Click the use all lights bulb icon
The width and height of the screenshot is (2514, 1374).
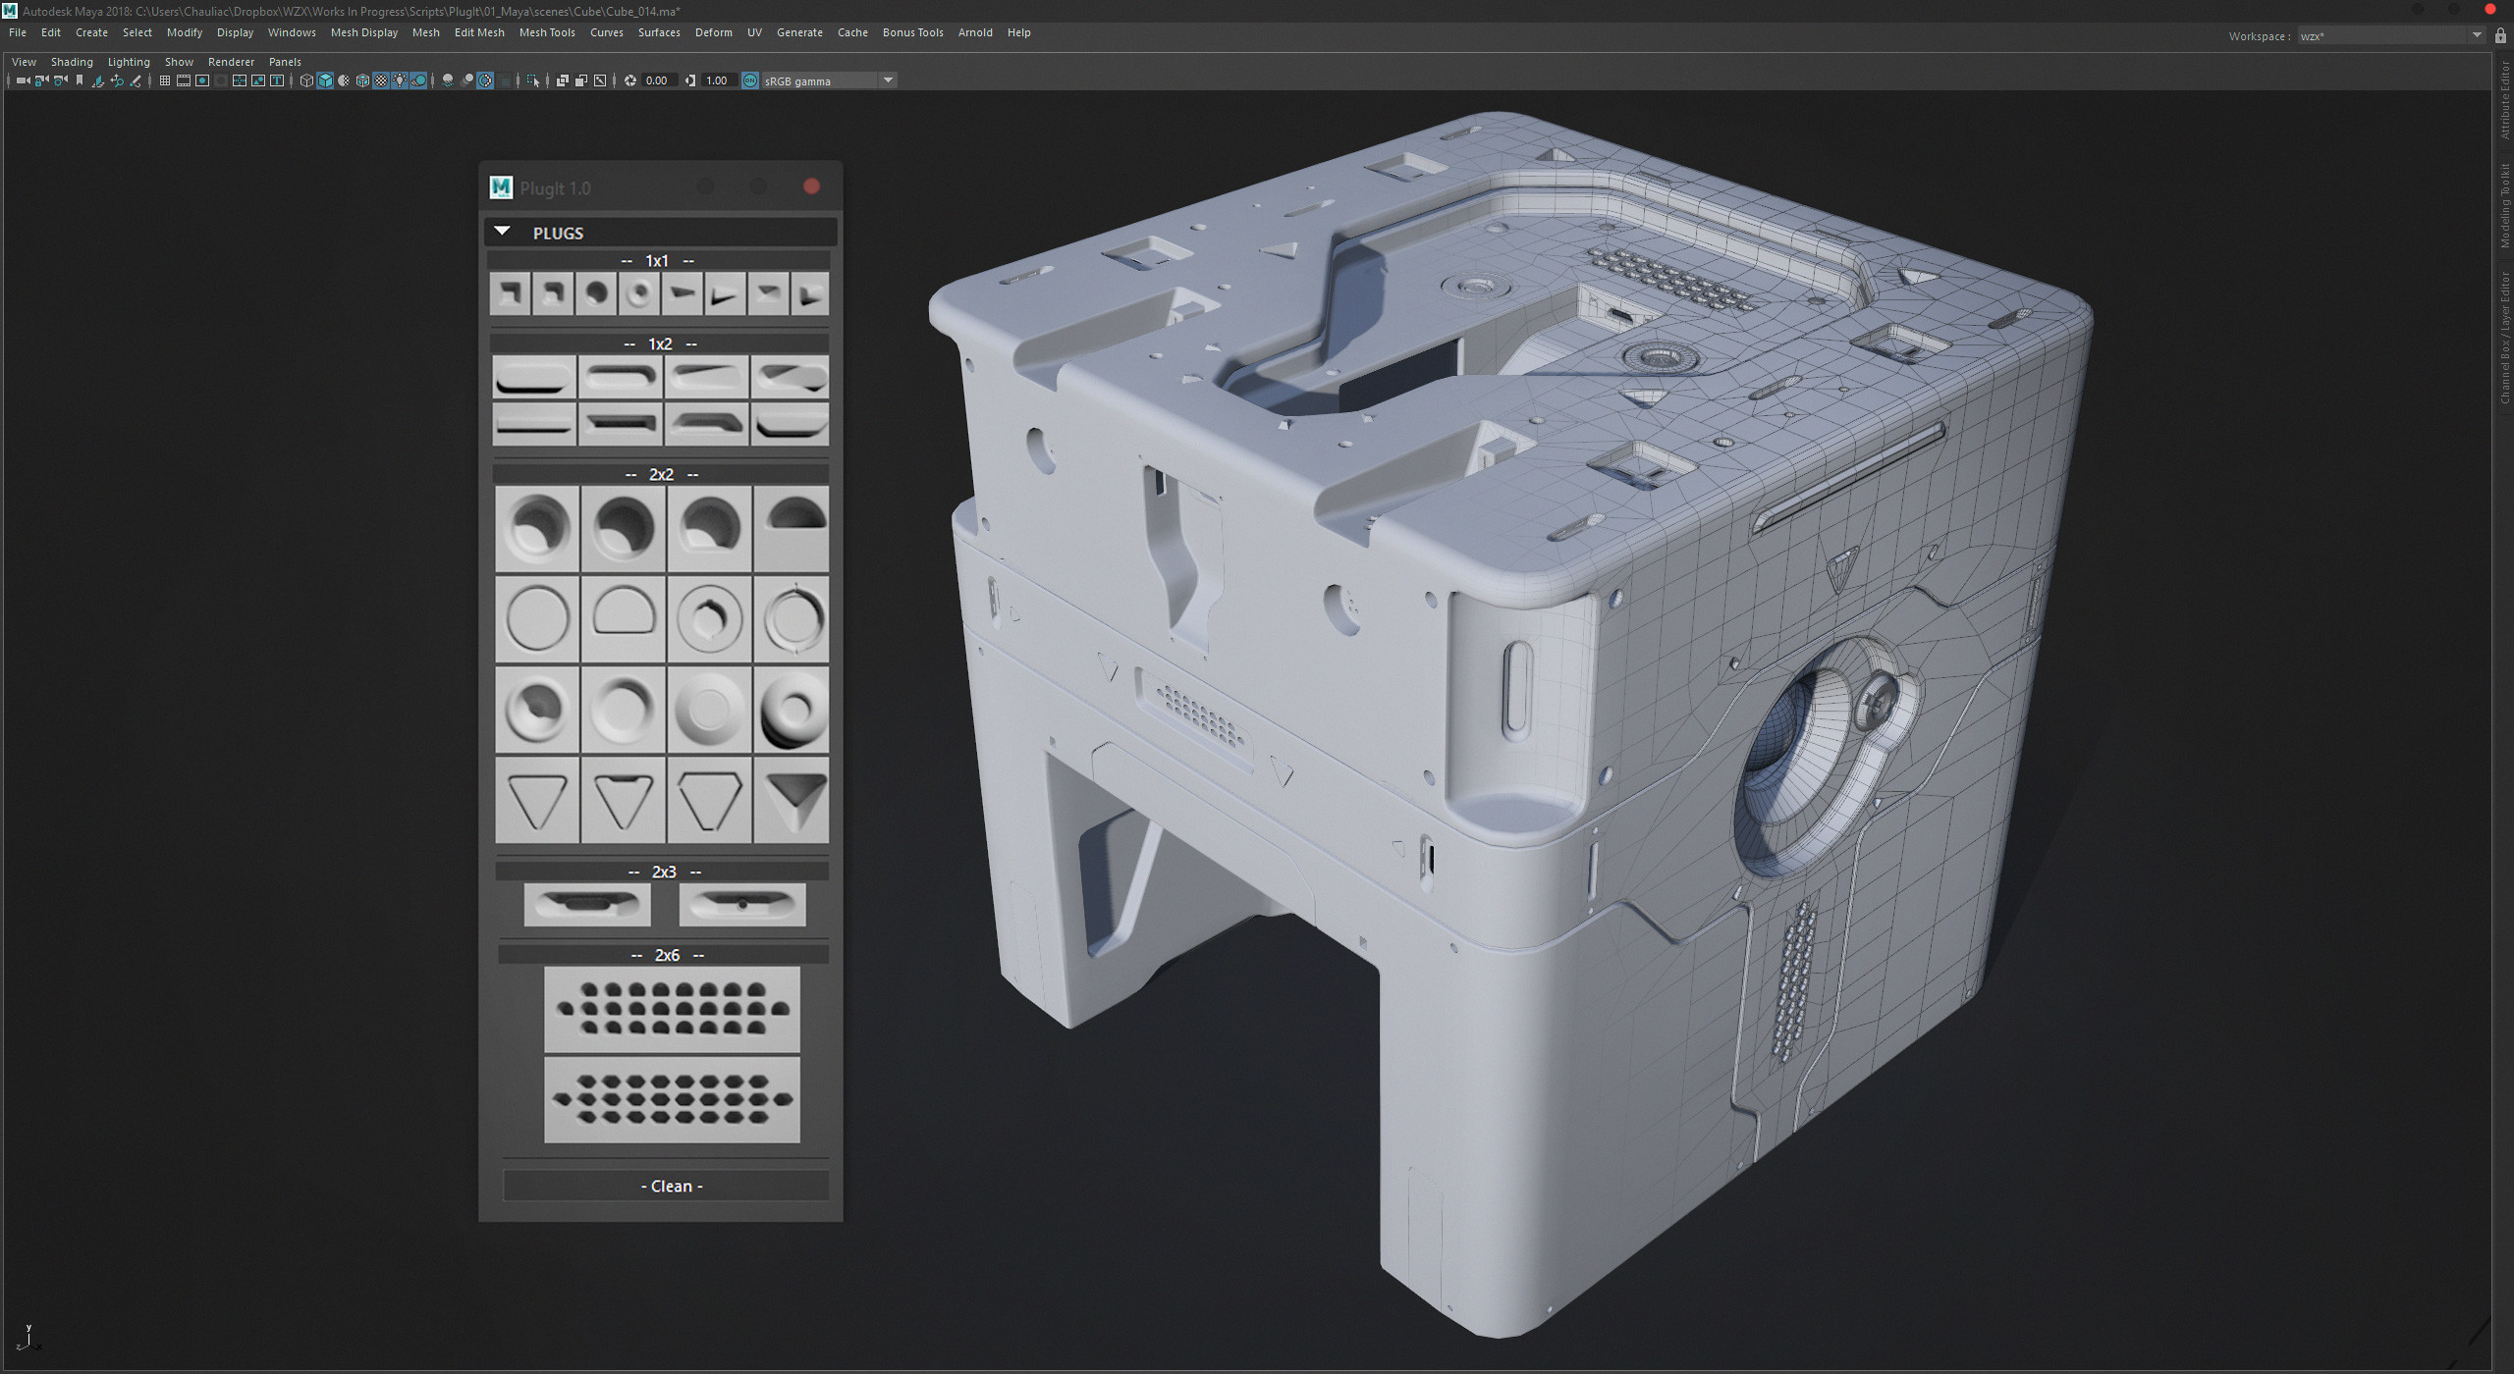coord(400,80)
